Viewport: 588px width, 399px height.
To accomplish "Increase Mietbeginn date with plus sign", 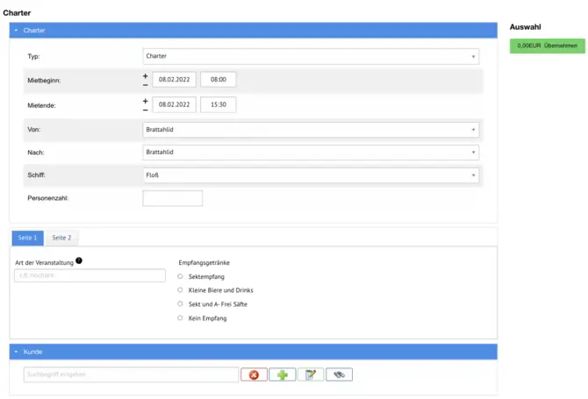I will [x=146, y=75].
